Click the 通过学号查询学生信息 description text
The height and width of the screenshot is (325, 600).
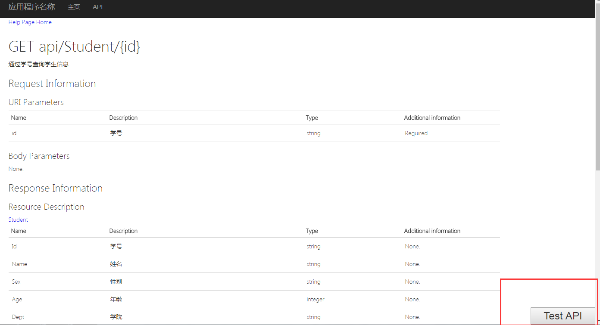click(x=39, y=65)
